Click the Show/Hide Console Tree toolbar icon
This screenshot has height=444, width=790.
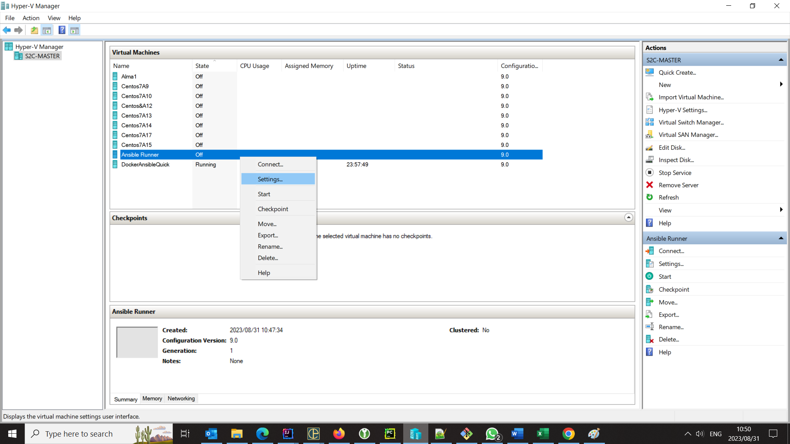click(47, 30)
